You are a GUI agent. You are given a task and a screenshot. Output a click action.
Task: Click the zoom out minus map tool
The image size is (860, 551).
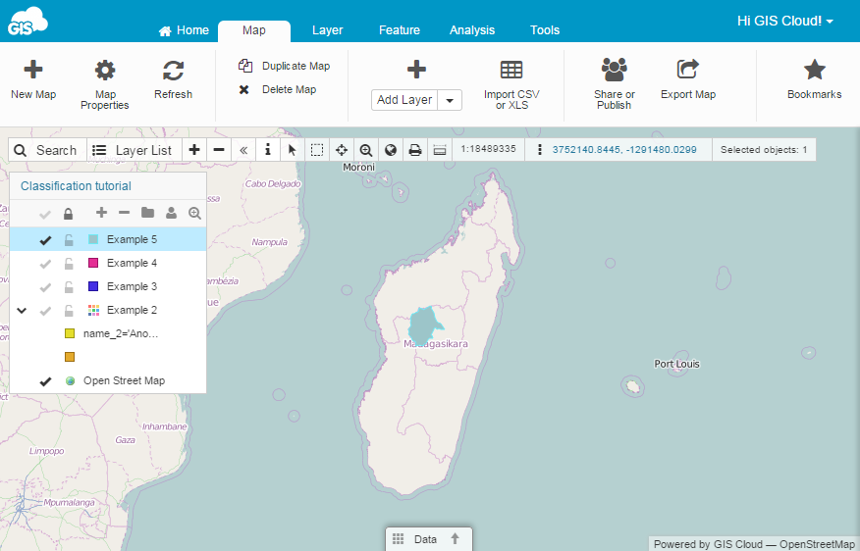(219, 150)
